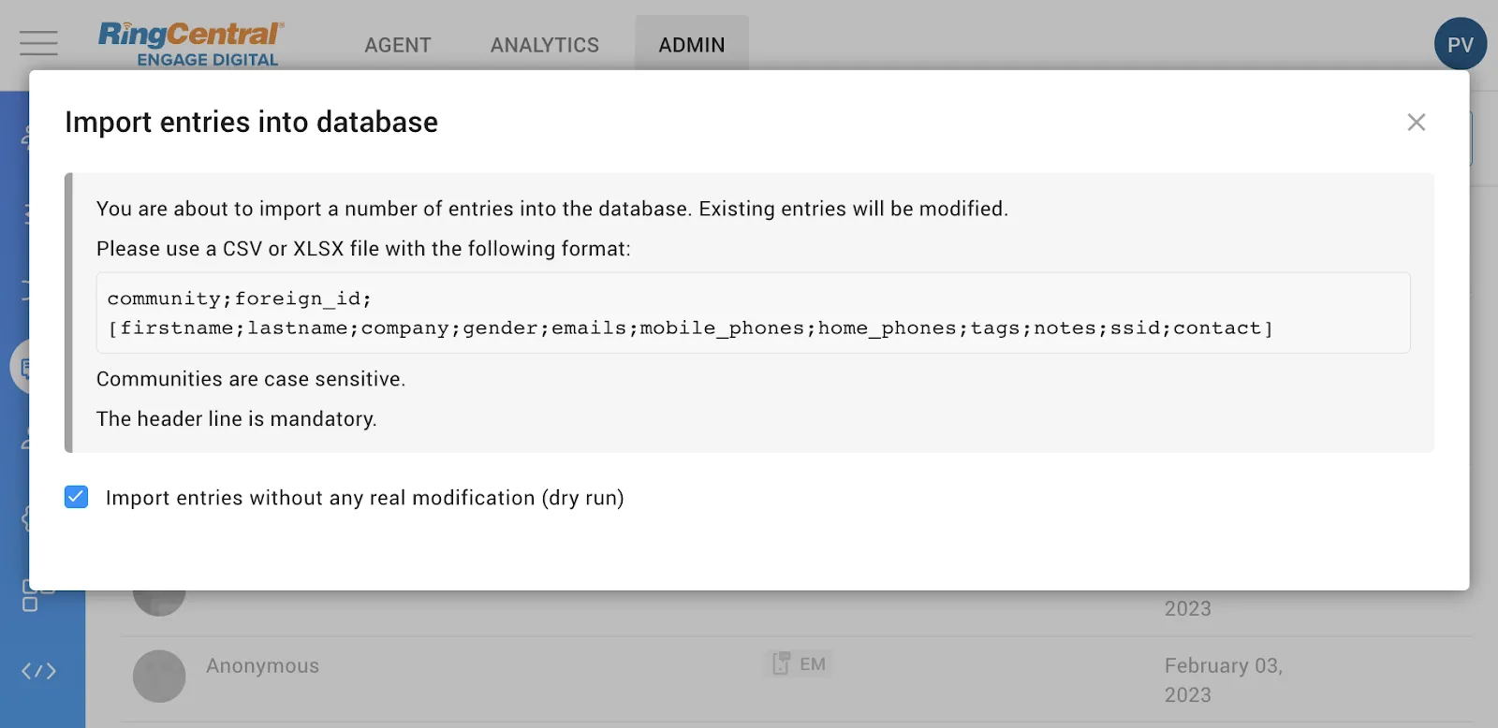Select the highlighted circular sidebar icon

[x=21, y=367]
